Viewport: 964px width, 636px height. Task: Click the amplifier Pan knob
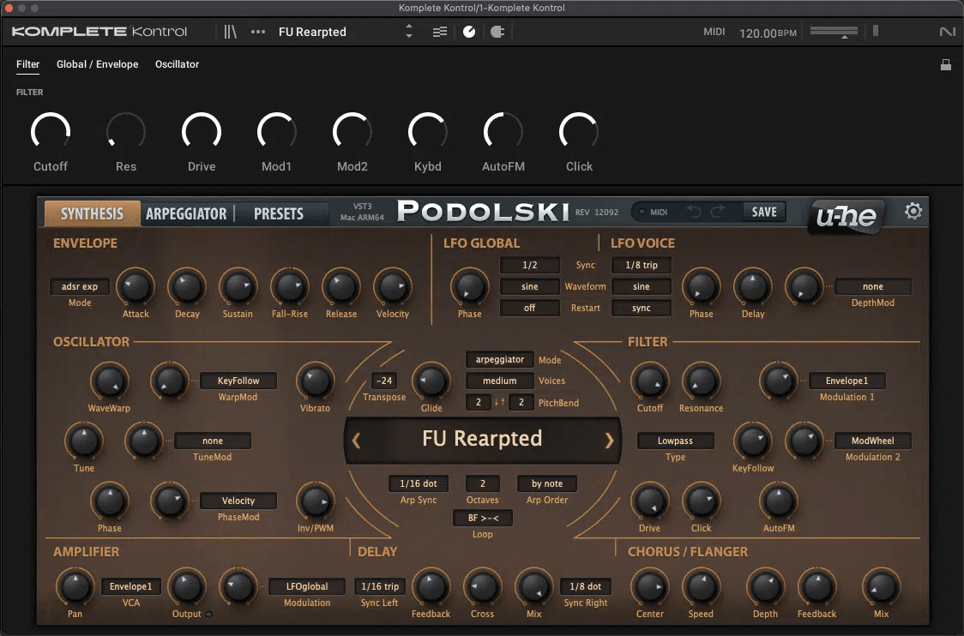coord(75,586)
